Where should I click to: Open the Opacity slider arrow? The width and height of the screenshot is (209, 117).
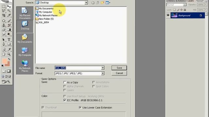[x=206, y=5]
